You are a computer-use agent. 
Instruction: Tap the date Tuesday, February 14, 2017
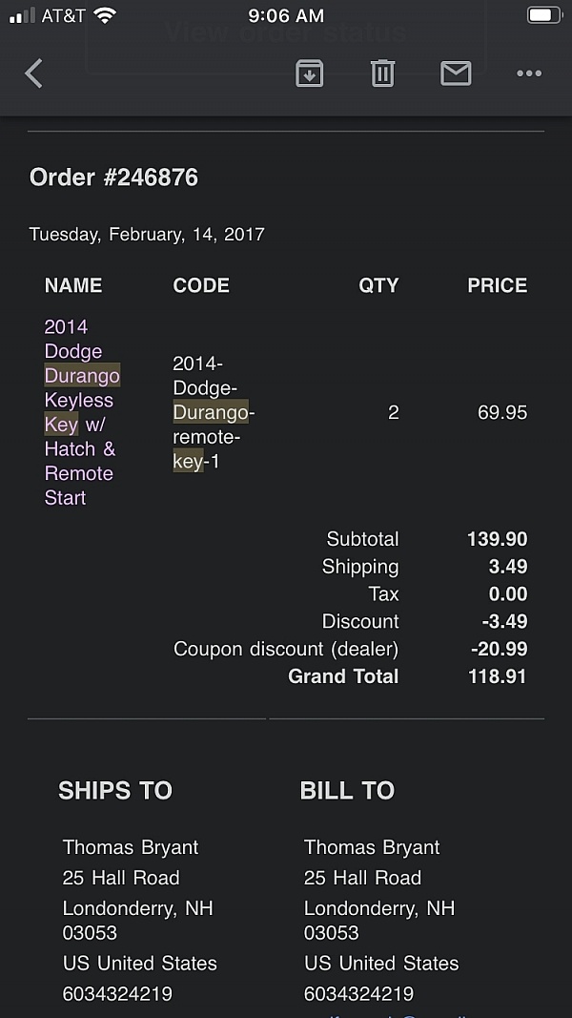coord(147,234)
